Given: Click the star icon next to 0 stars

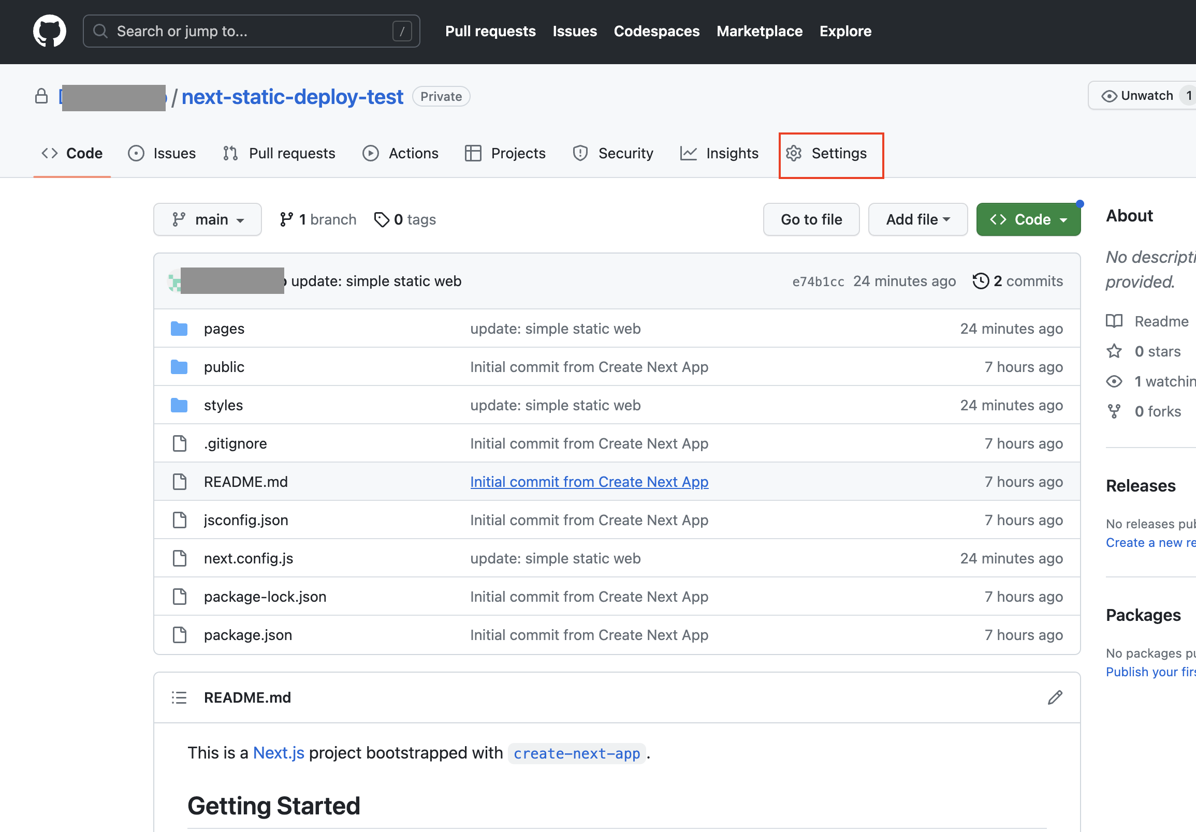Looking at the screenshot, I should 1114,351.
